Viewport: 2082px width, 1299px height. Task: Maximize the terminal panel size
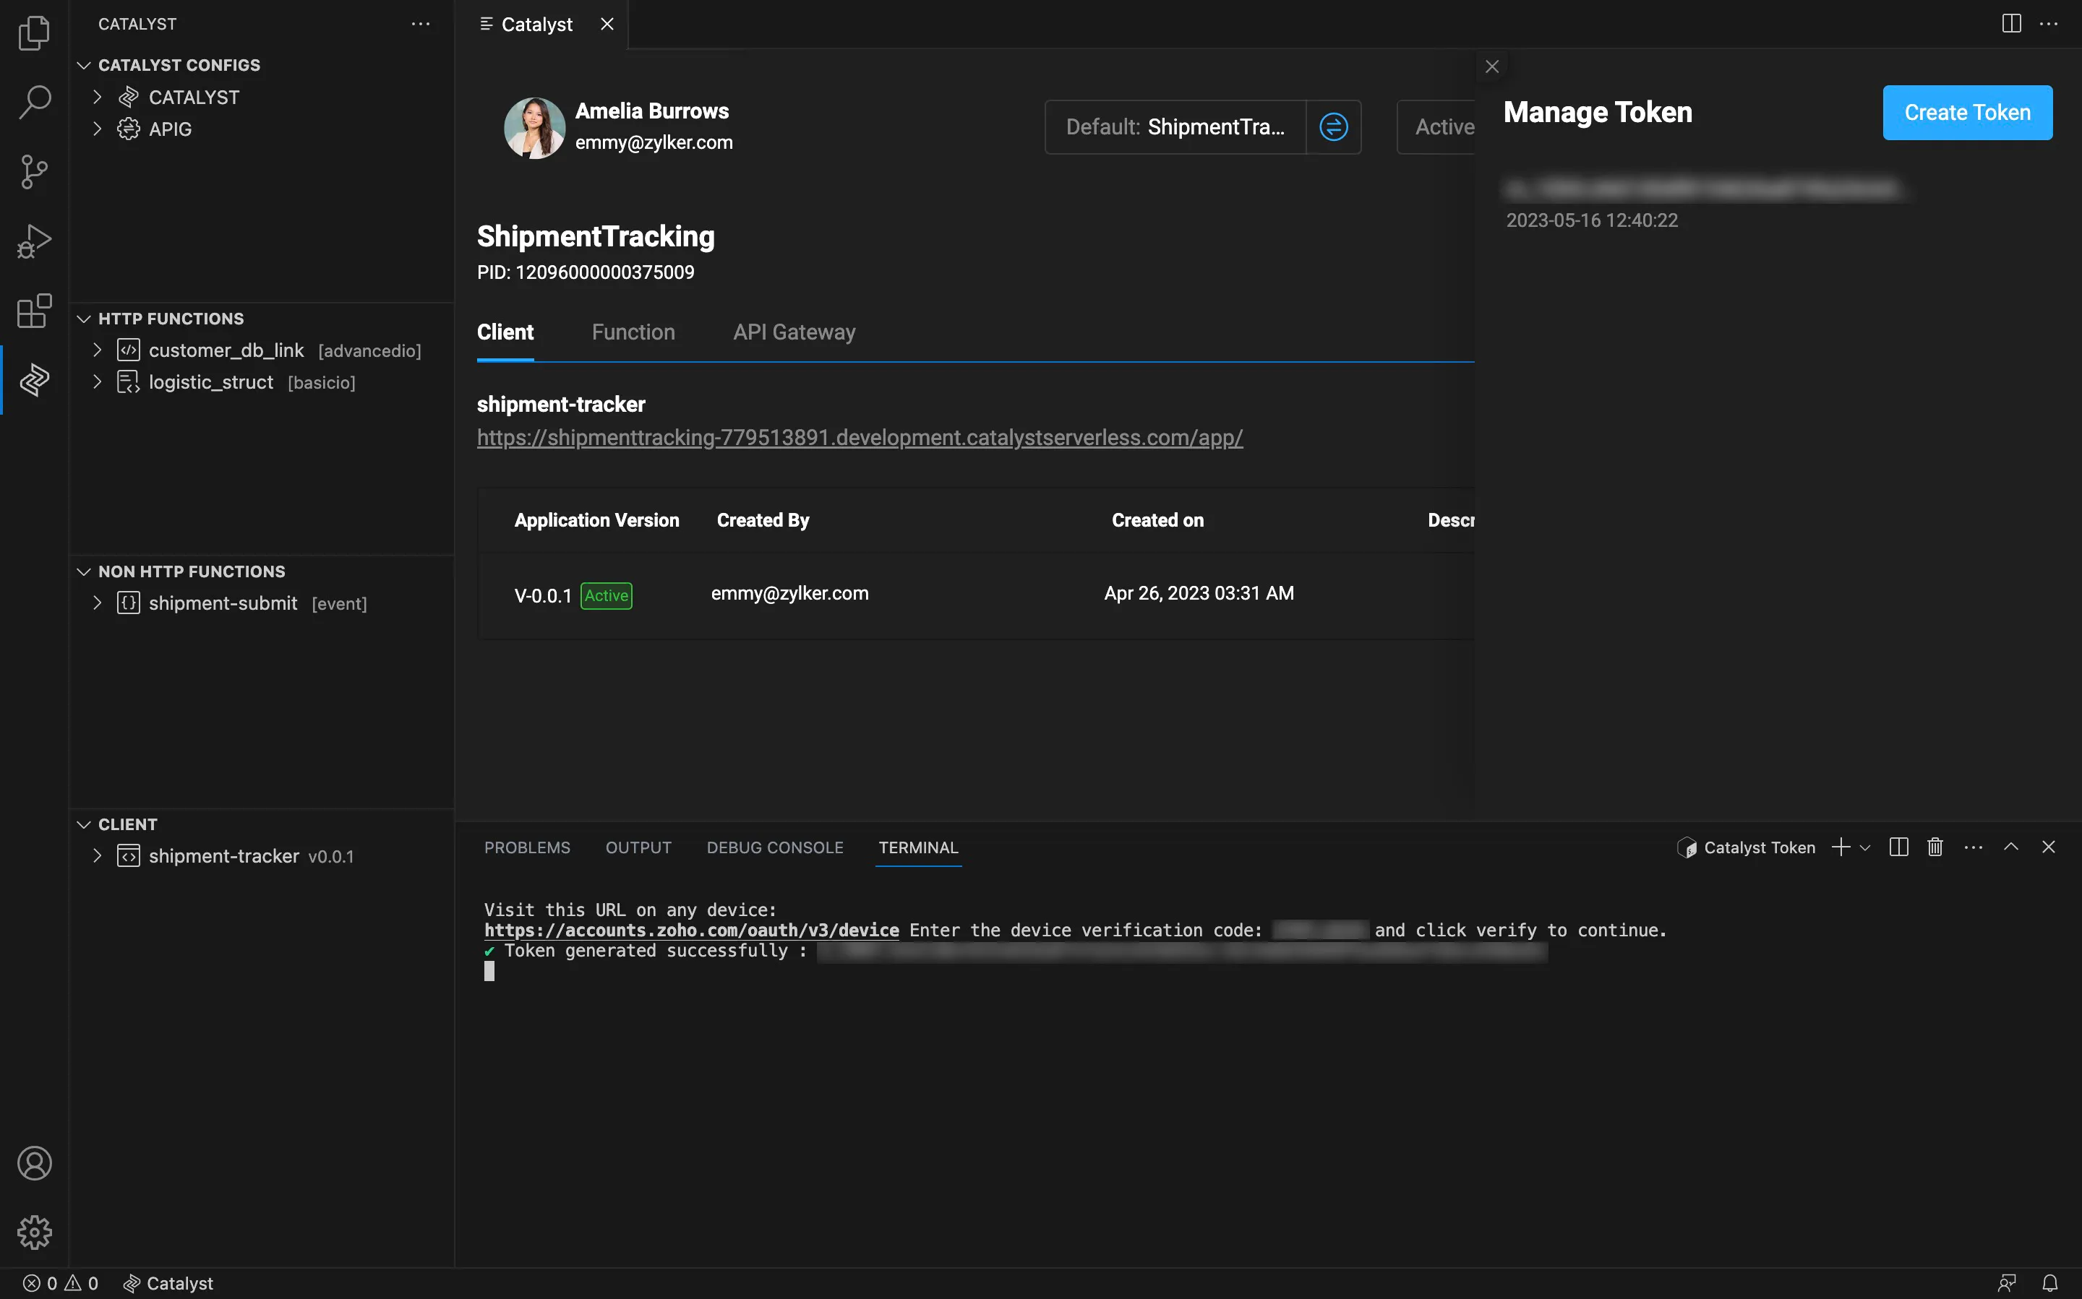point(2011,847)
